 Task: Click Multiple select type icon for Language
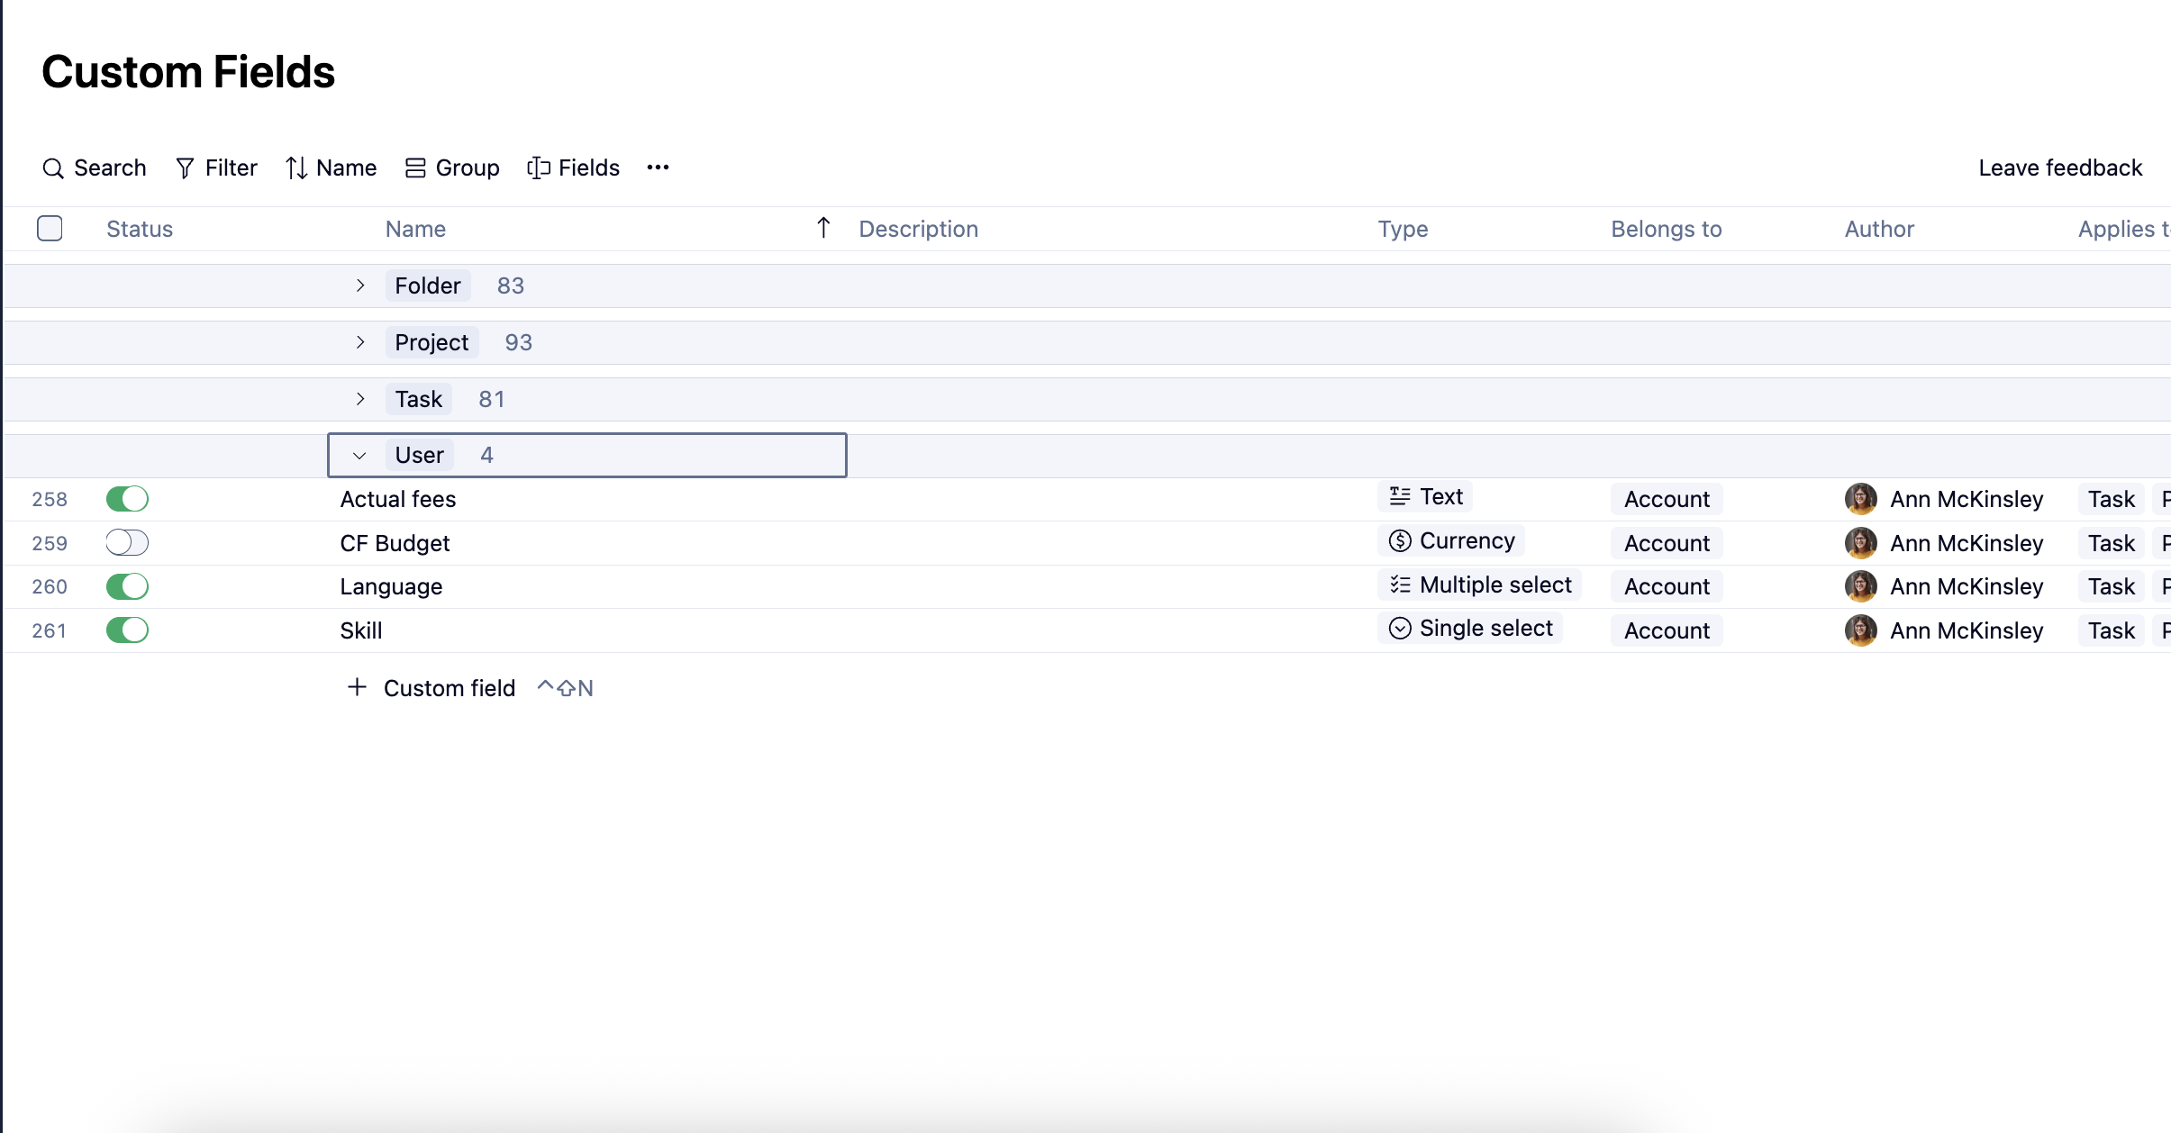pos(1400,585)
